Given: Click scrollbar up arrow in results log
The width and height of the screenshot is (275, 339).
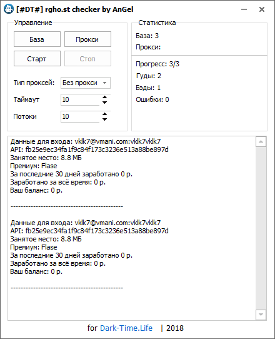Looking at the screenshot, I should coord(261,142).
